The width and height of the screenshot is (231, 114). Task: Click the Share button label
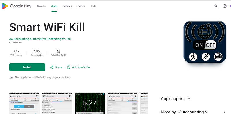[59, 67]
